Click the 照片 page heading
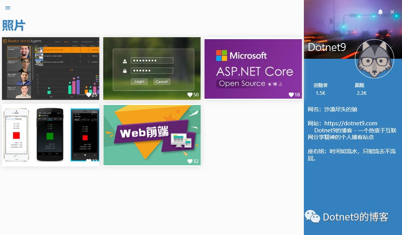Viewport: 402px width, 235px height. point(14,25)
